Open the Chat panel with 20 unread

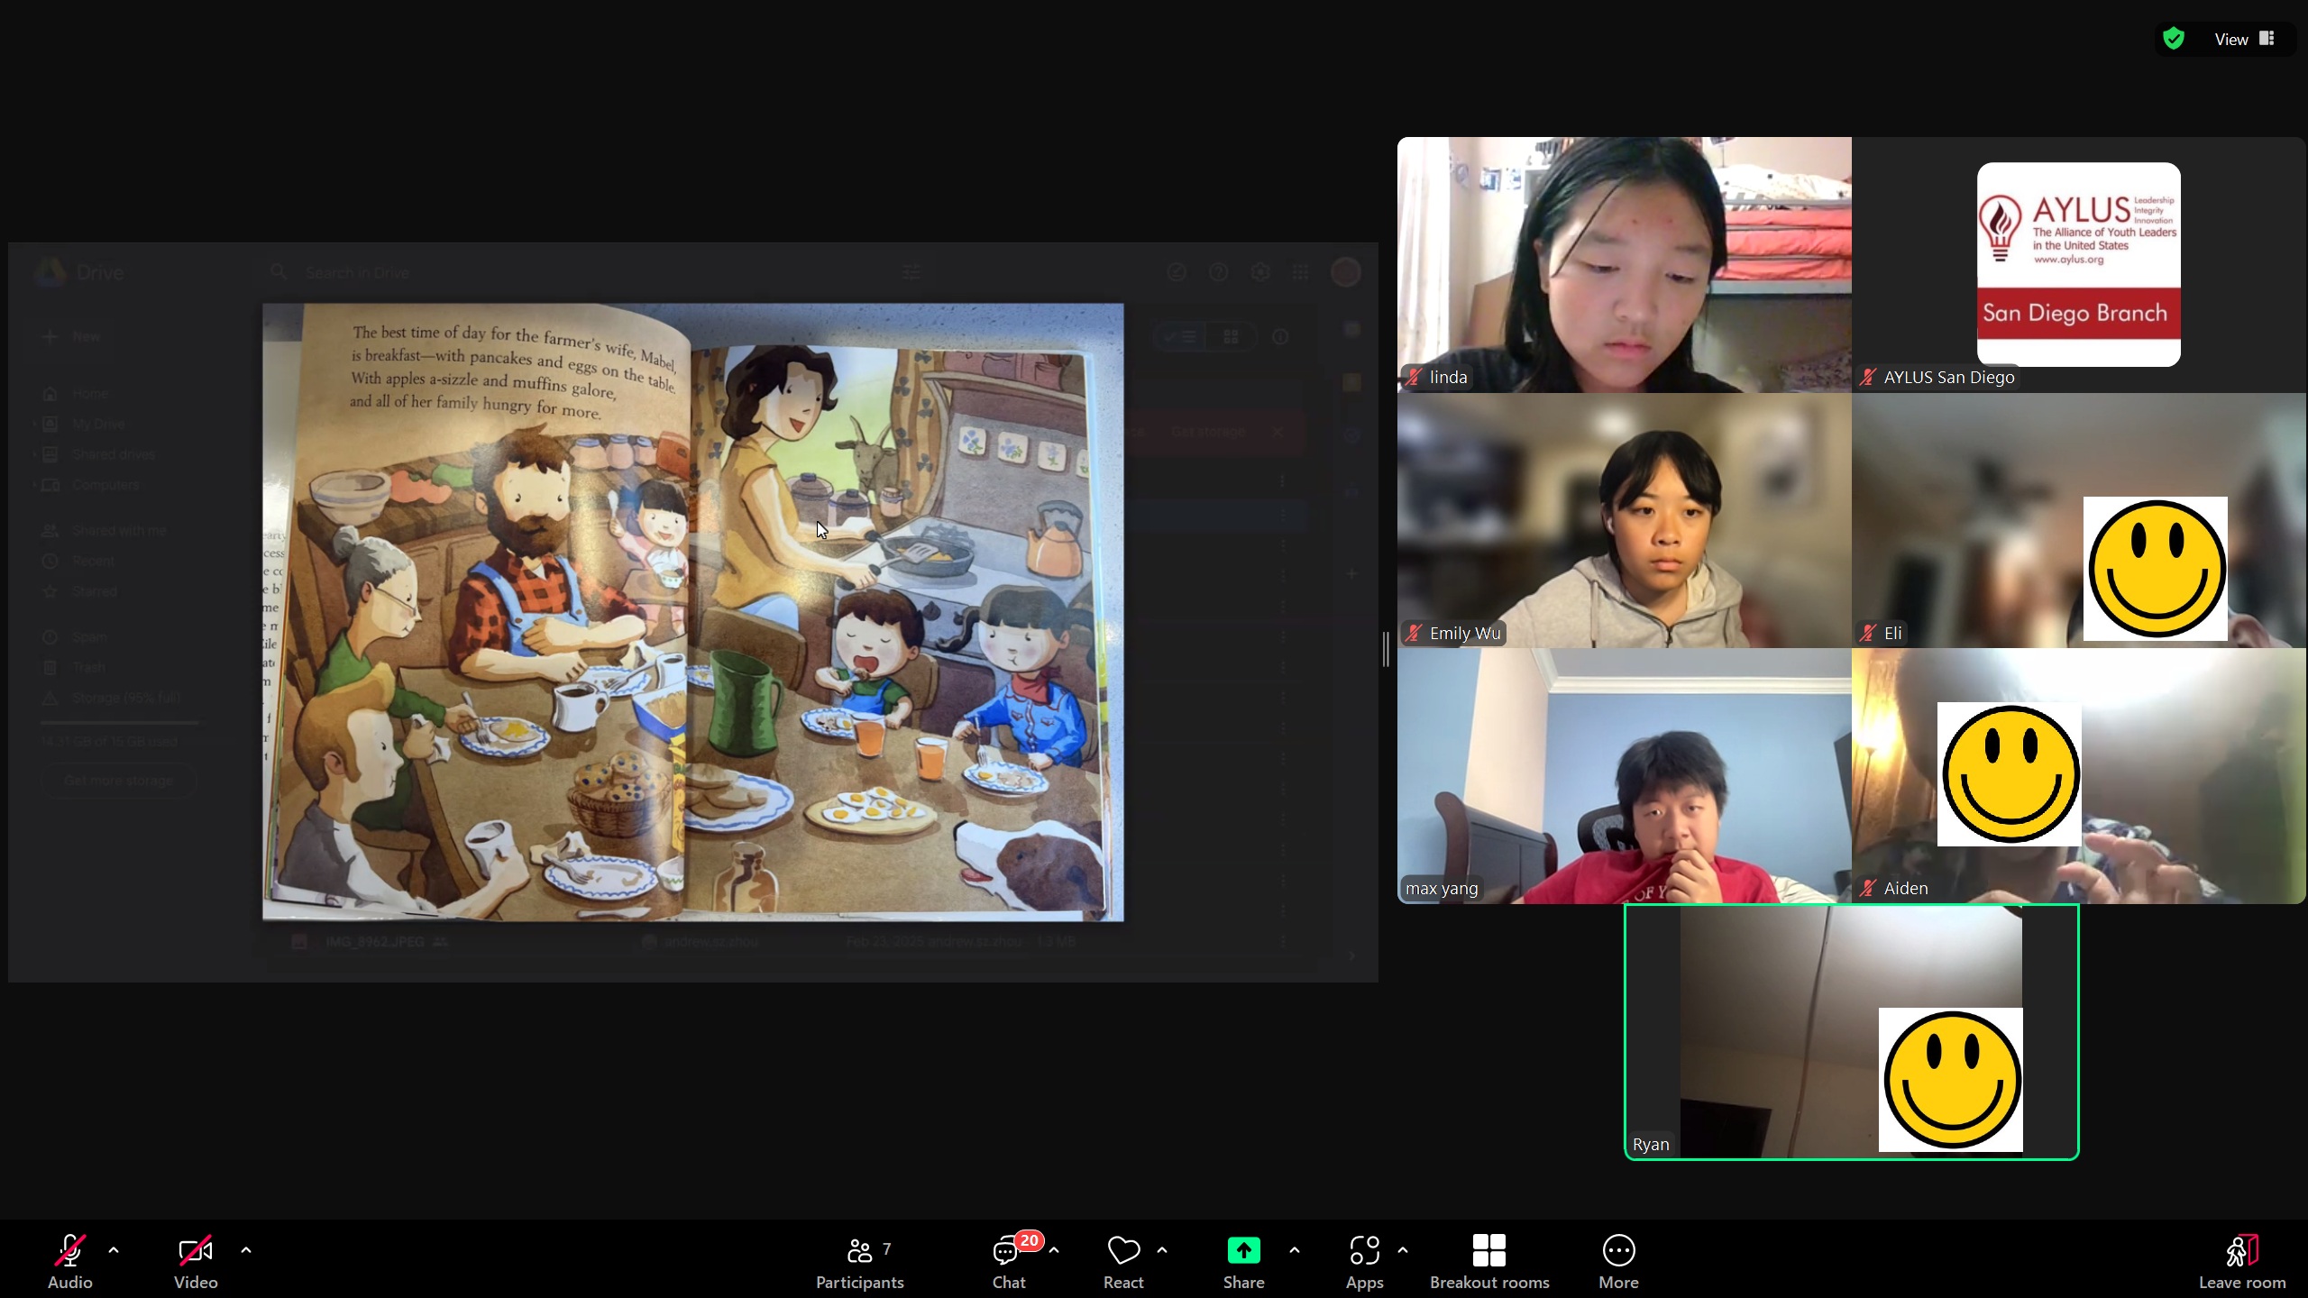(x=1009, y=1261)
